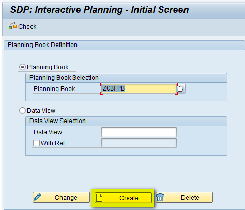Click the Planning Book Definition group header

[42, 45]
